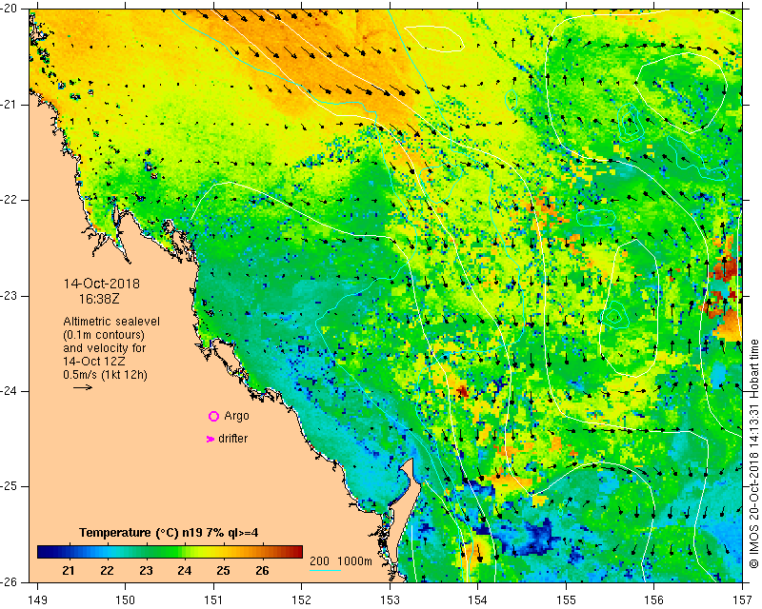The height and width of the screenshot is (609, 762).
Task: Click the '200' depth contour label
Action: 319,560
